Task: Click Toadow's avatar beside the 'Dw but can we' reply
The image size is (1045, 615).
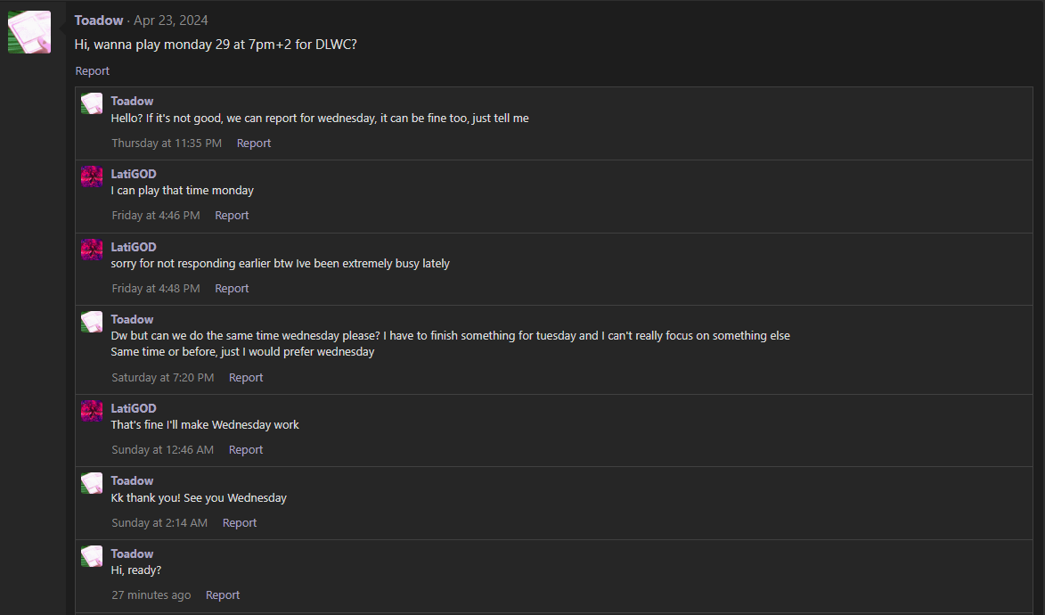Action: click(92, 322)
